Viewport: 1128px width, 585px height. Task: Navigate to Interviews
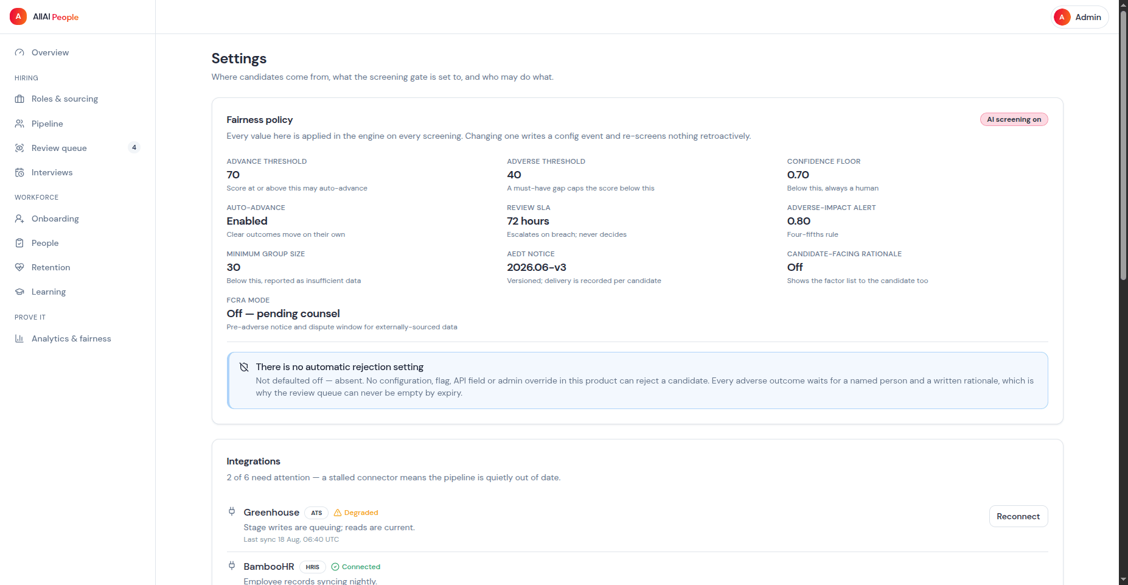78,172
